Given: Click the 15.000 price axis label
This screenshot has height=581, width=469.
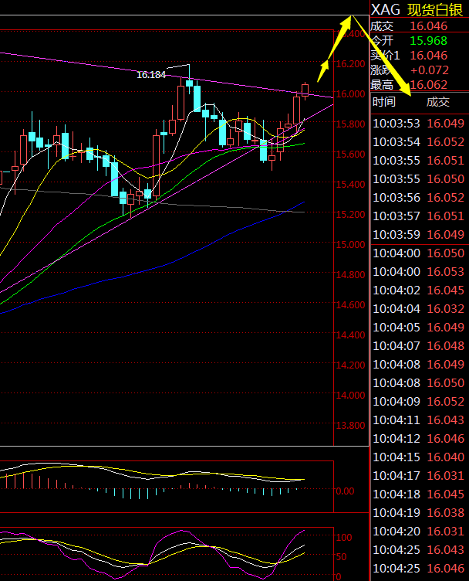Looking at the screenshot, I should click(x=350, y=245).
